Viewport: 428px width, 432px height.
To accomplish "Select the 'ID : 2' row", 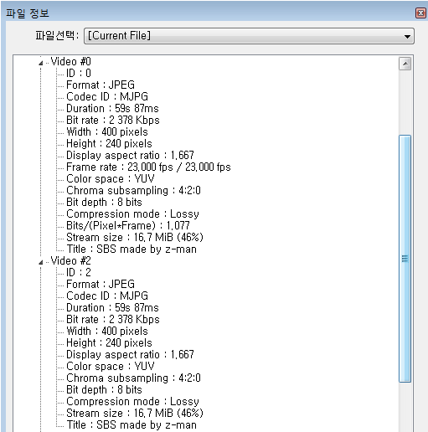I will [79, 272].
